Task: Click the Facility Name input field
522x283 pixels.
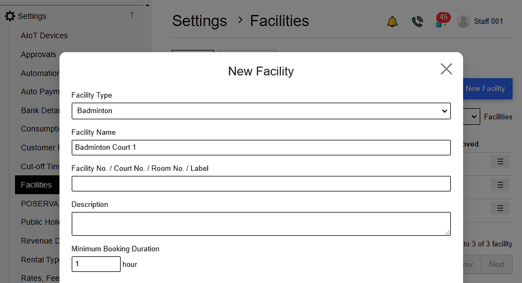Action: click(261, 148)
